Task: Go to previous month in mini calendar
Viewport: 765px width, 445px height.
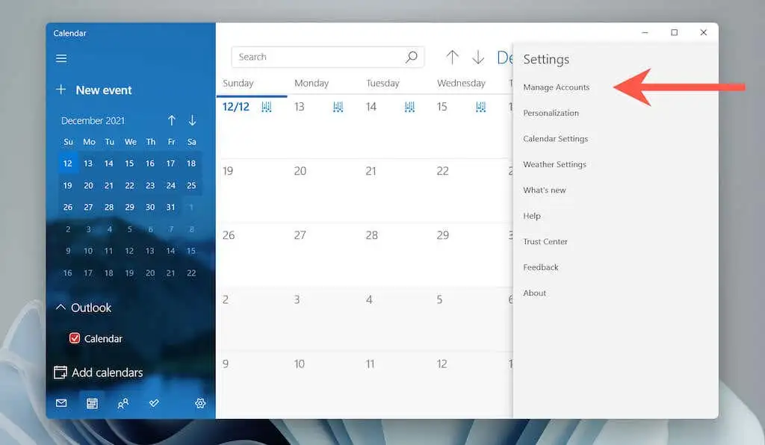Action: [171, 120]
